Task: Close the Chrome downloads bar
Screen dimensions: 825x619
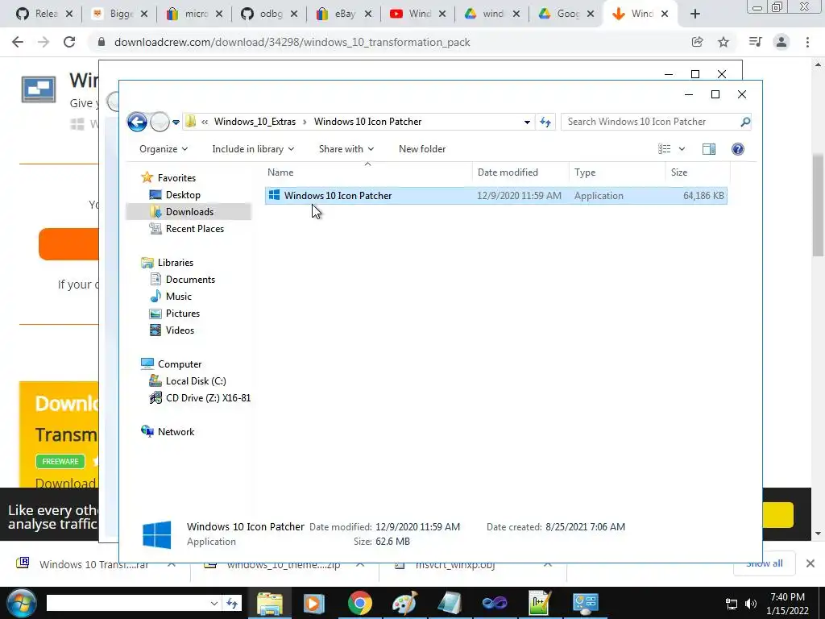Action: coord(810,563)
